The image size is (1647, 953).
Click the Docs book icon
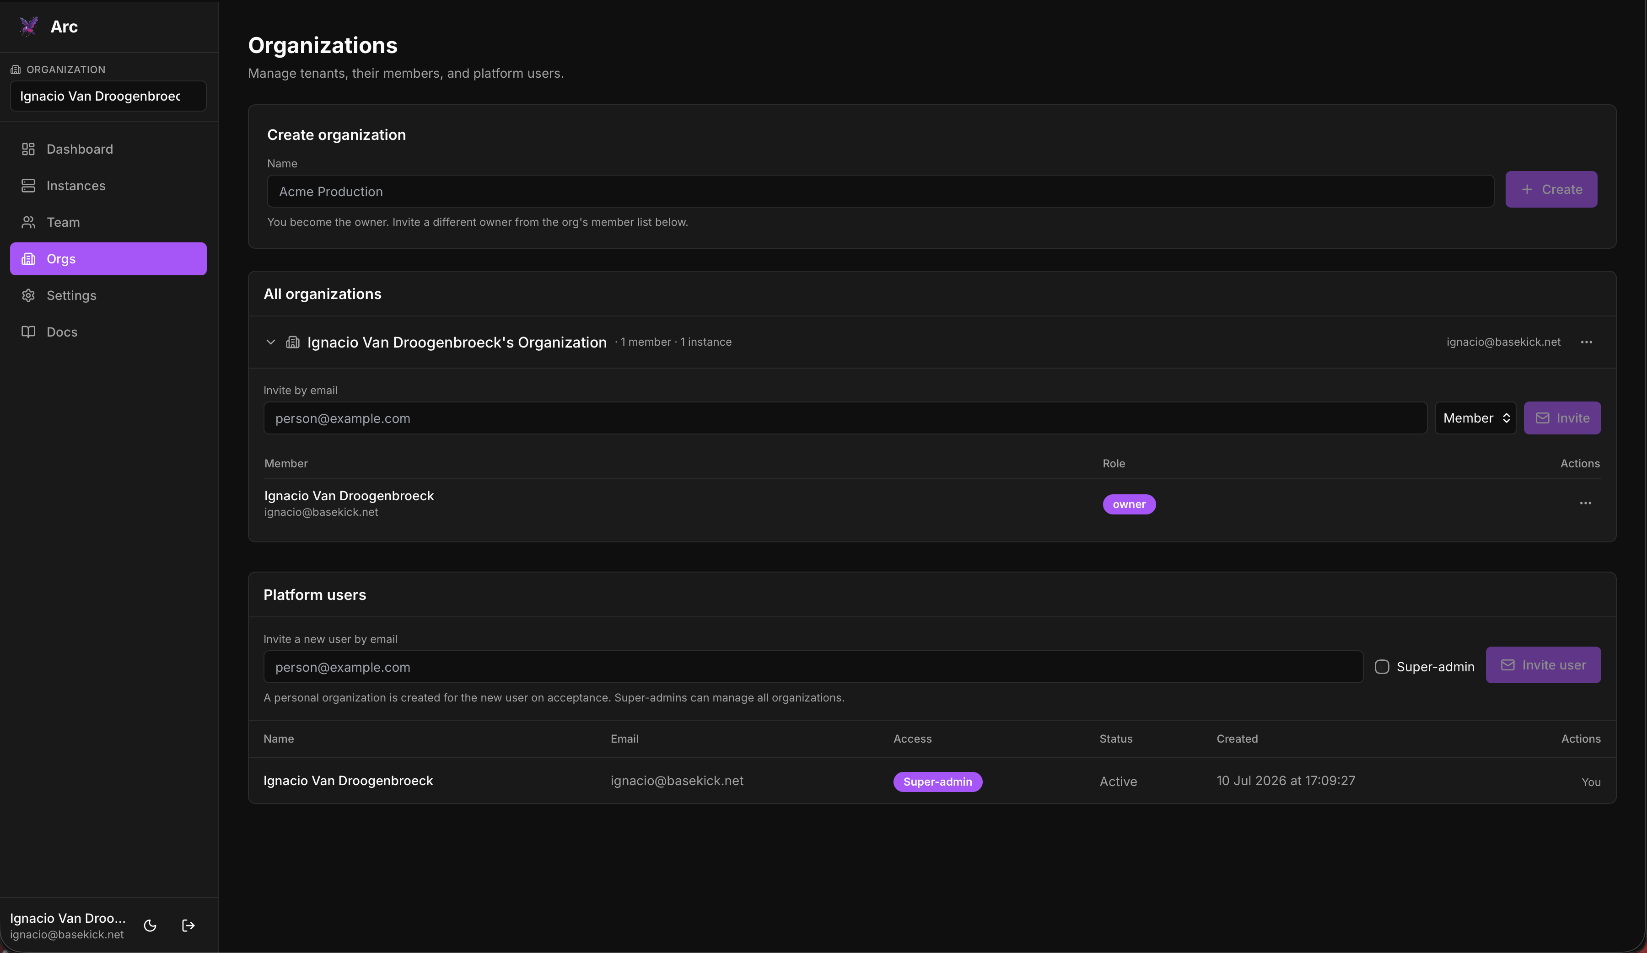28,332
